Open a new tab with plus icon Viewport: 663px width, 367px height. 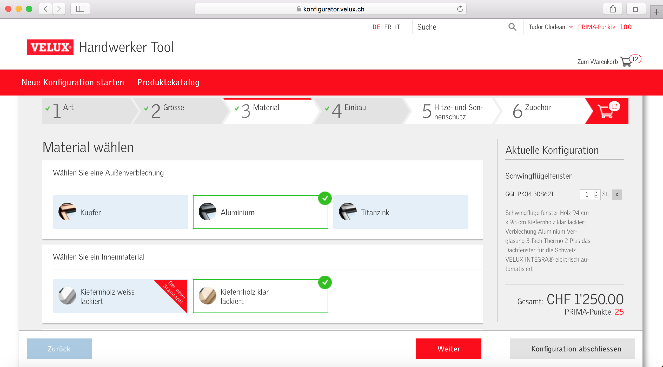tap(656, 12)
